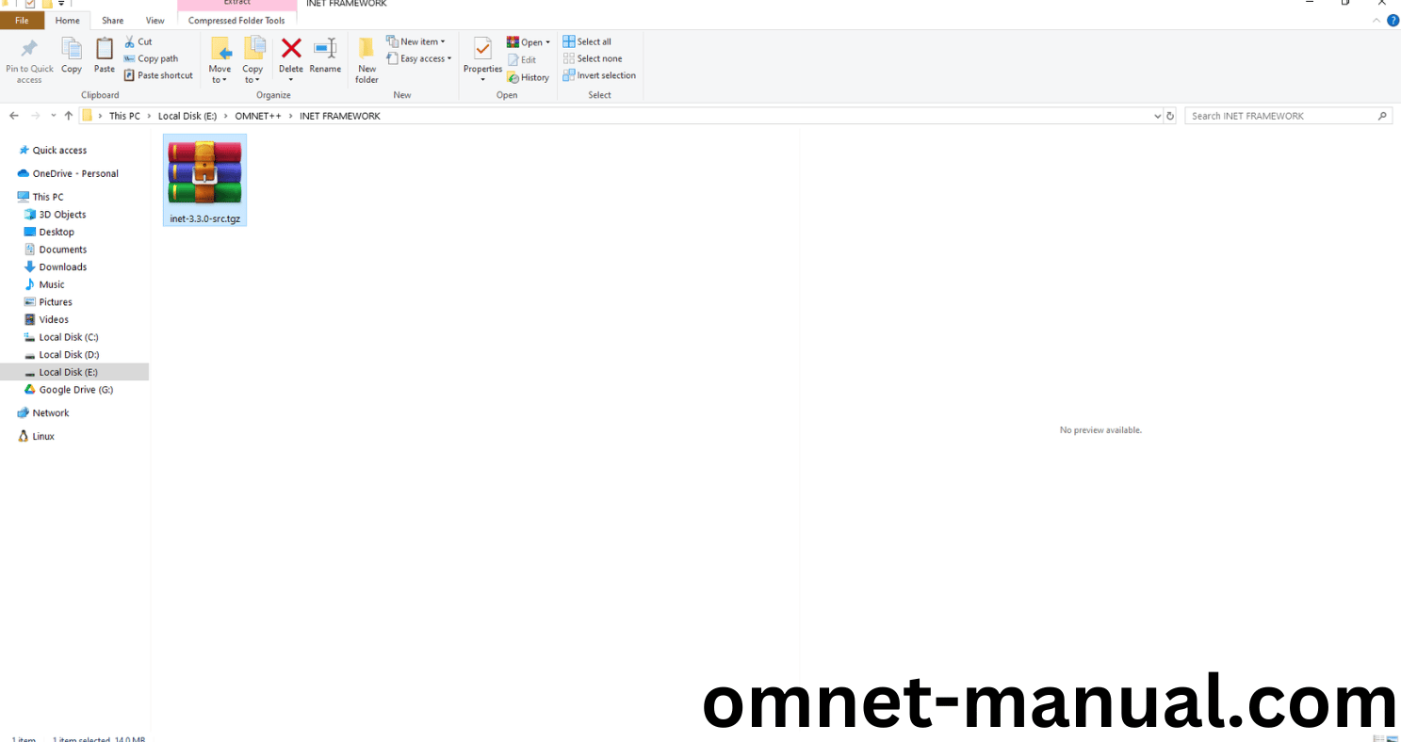Expand the address bar history dropdown
Viewport: 1401px width, 742px height.
(x=1157, y=116)
